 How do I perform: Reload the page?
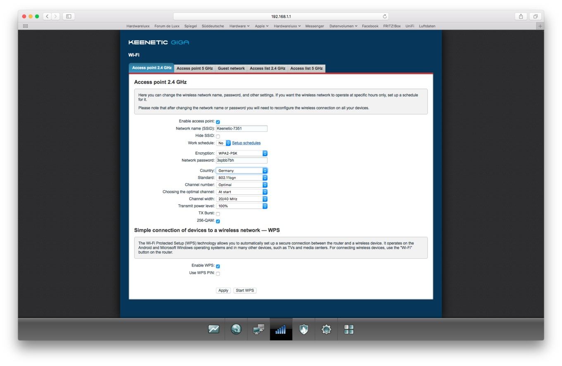(x=385, y=17)
